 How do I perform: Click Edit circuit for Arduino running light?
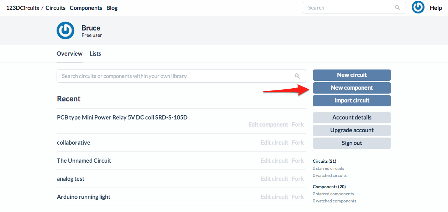pos(274,197)
